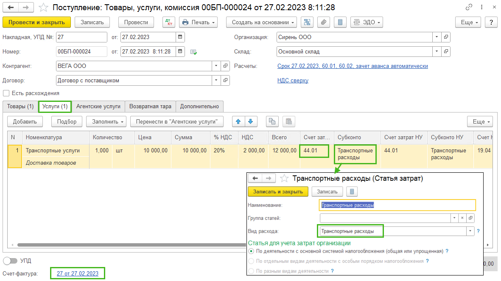The image size is (501, 281).
Task: Open the Договор с поставщиком card
Action: click(226, 80)
